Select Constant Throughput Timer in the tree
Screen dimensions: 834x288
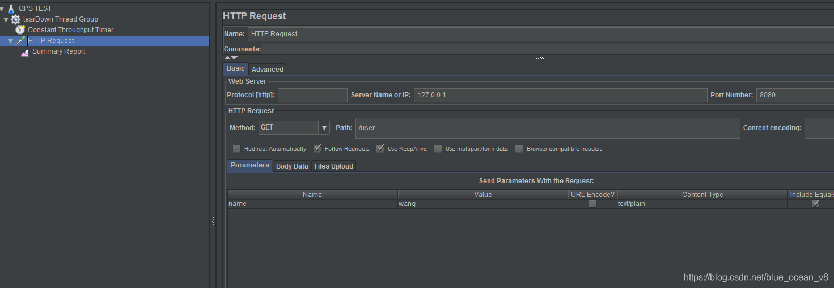point(71,30)
